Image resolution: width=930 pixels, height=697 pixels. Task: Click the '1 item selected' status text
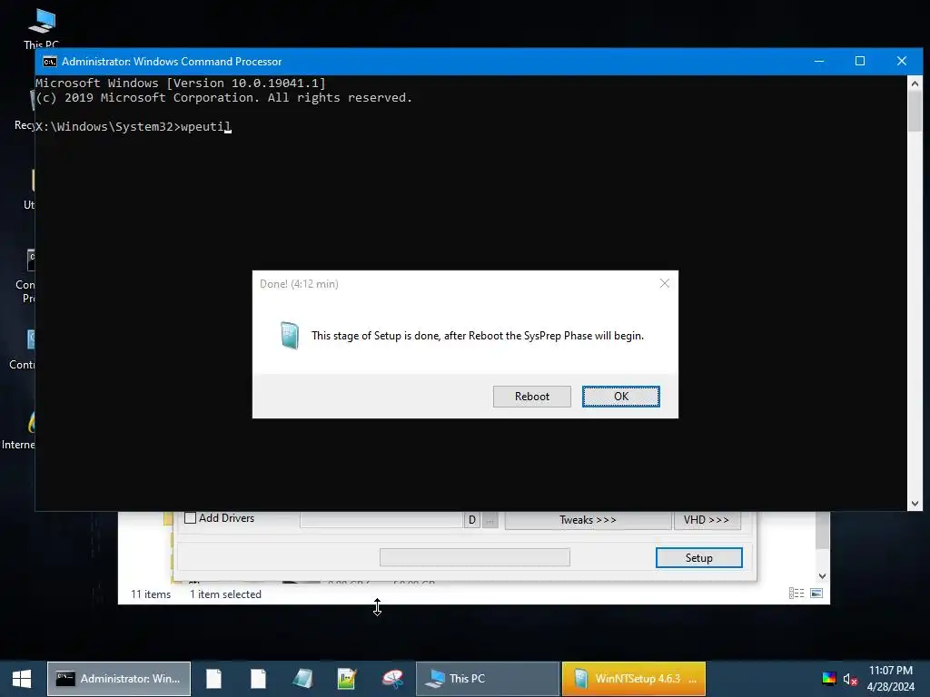click(x=225, y=594)
